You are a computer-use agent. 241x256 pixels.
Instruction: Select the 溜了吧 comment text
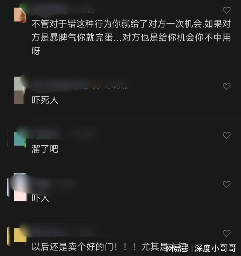(45, 149)
